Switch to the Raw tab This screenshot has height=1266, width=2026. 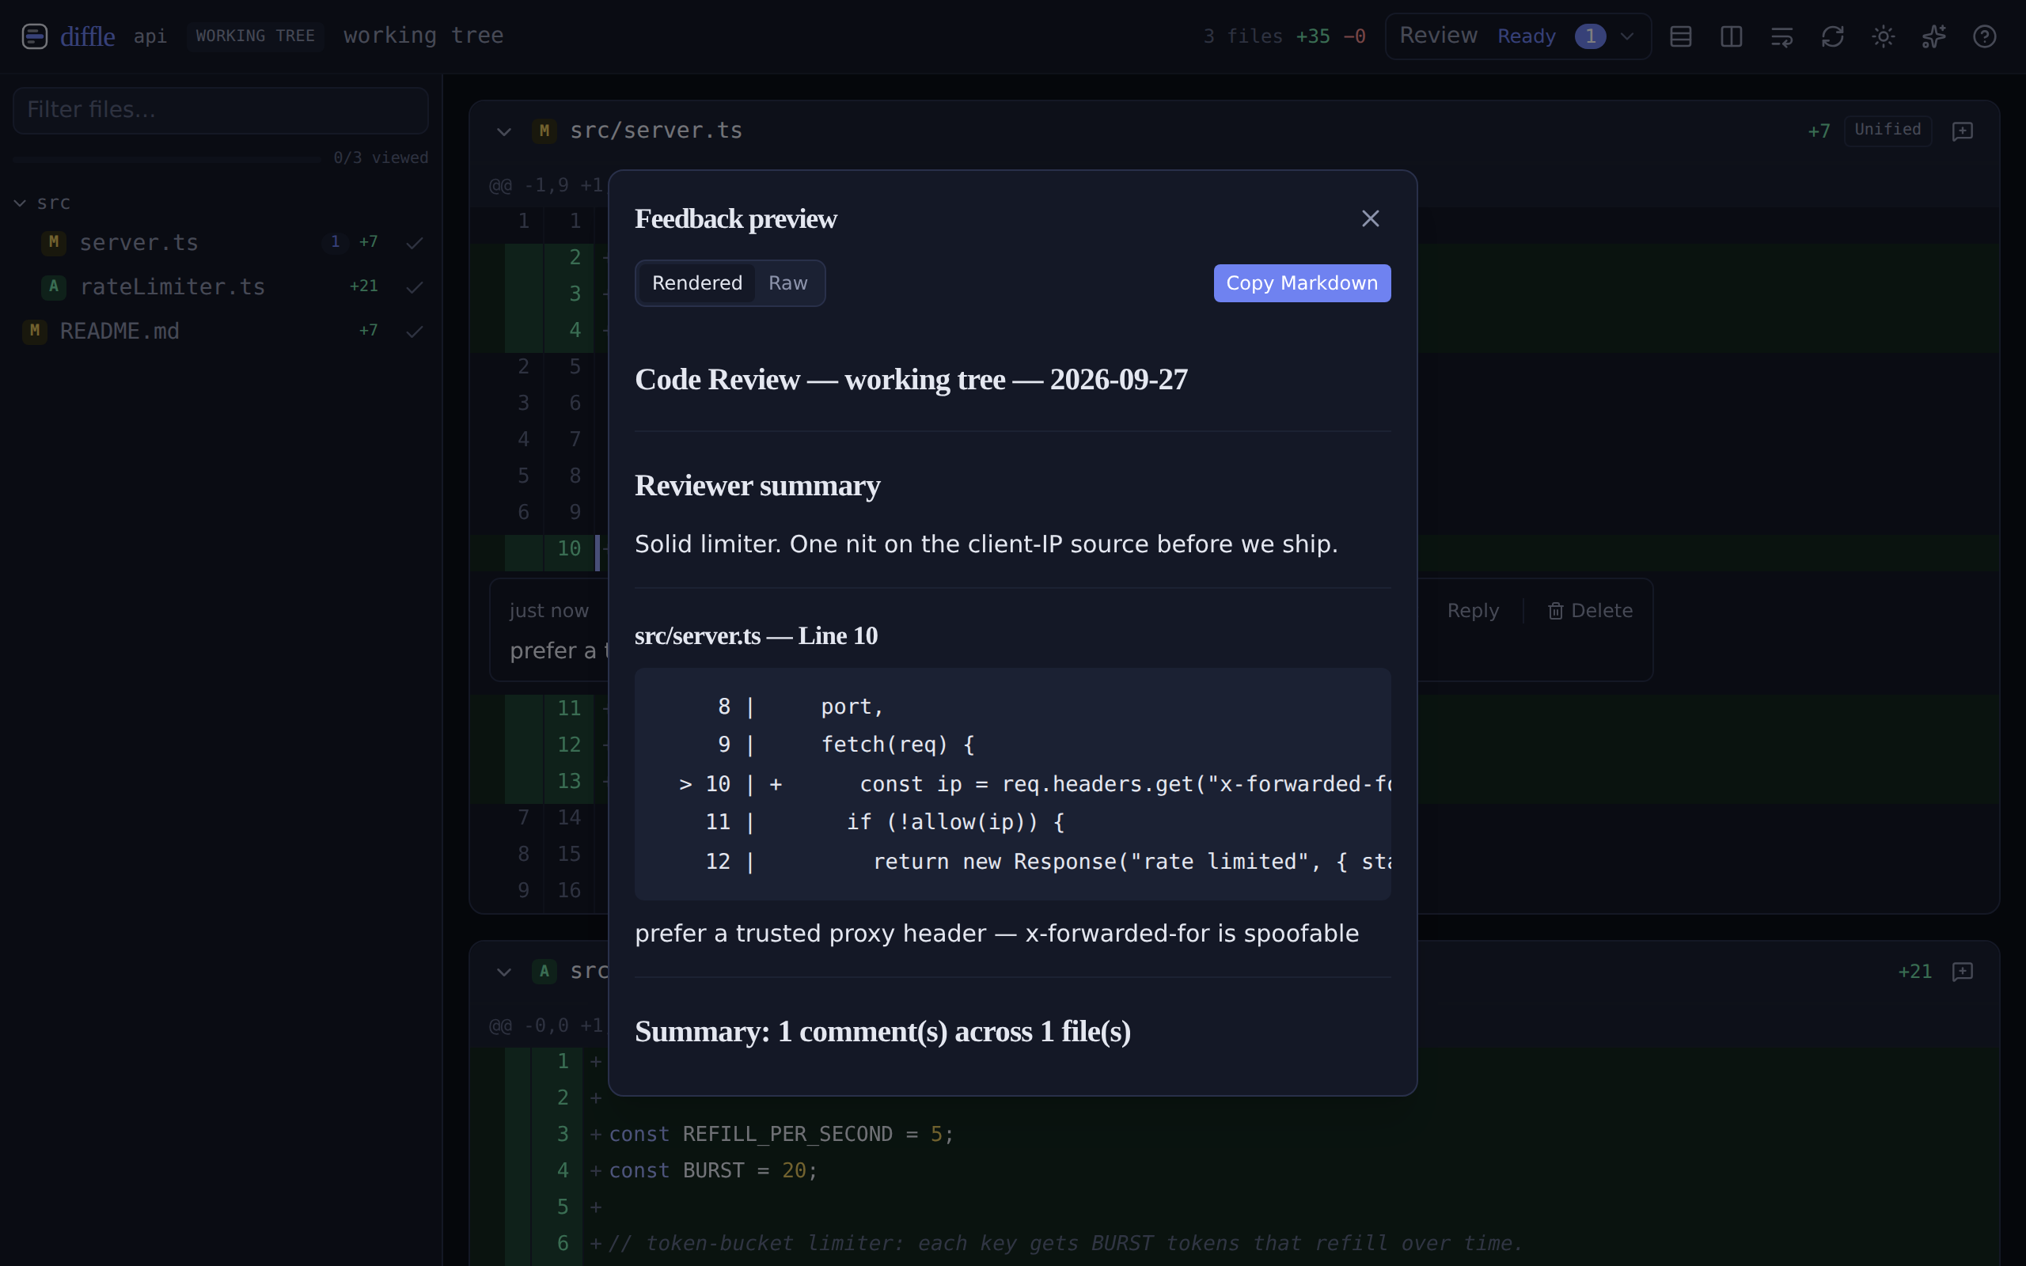(787, 283)
